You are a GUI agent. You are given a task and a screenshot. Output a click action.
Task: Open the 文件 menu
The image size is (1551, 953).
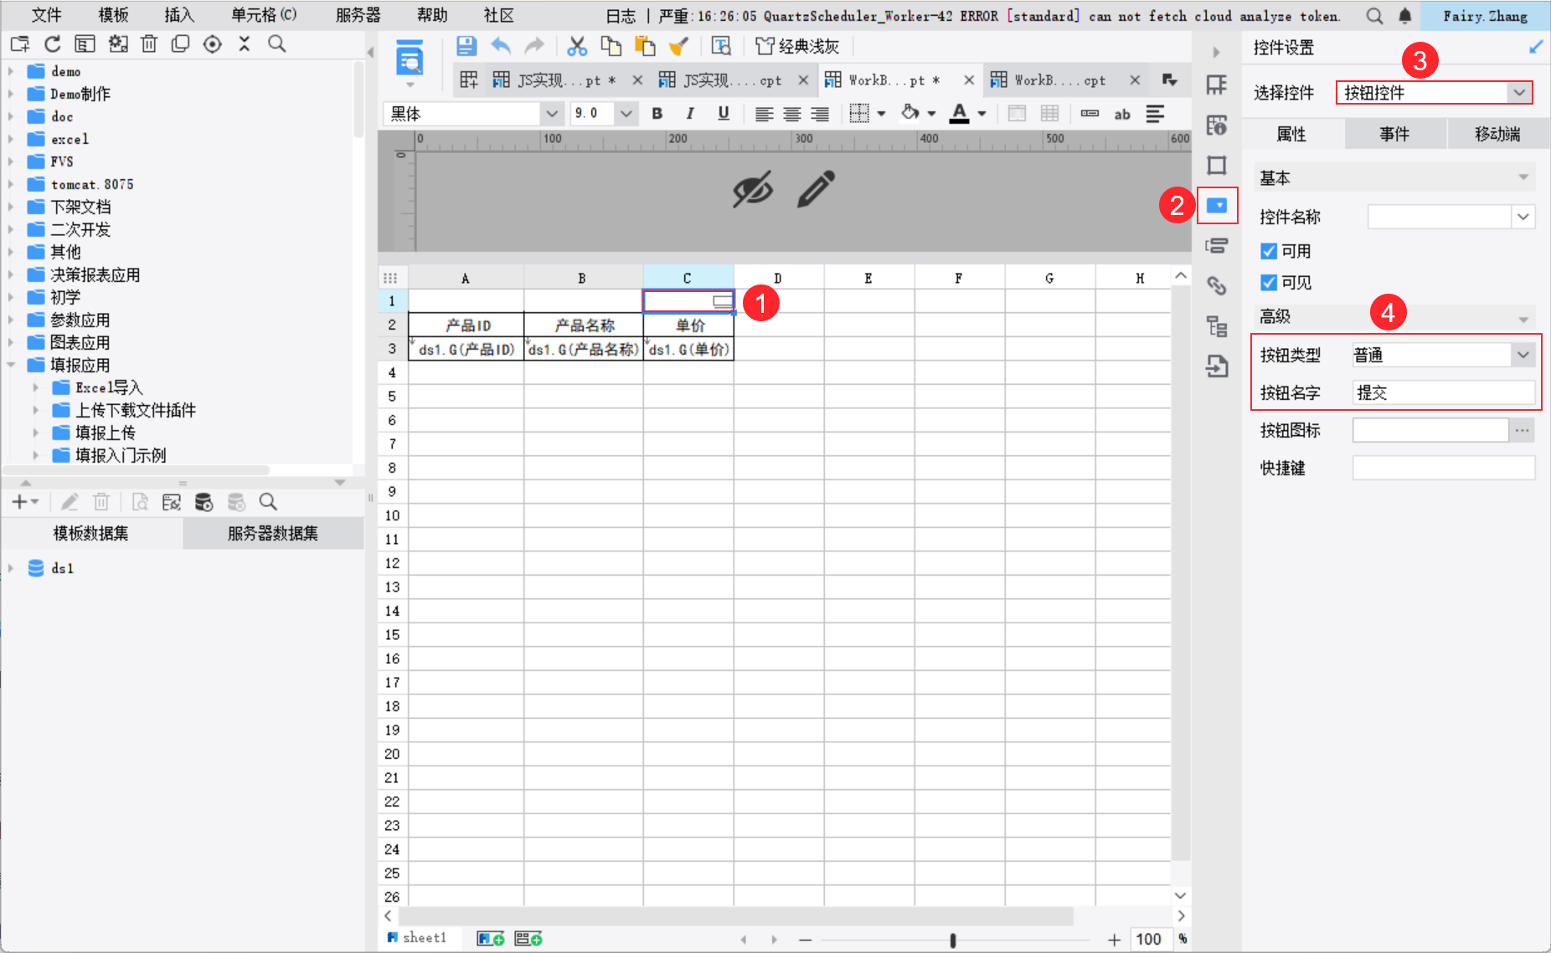click(x=46, y=15)
